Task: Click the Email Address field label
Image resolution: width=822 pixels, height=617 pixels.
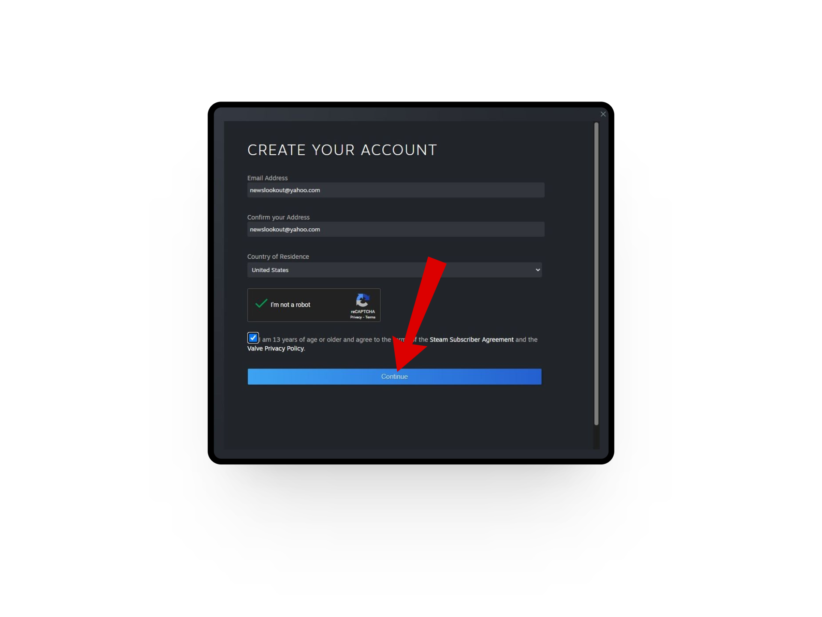Action: pos(267,178)
